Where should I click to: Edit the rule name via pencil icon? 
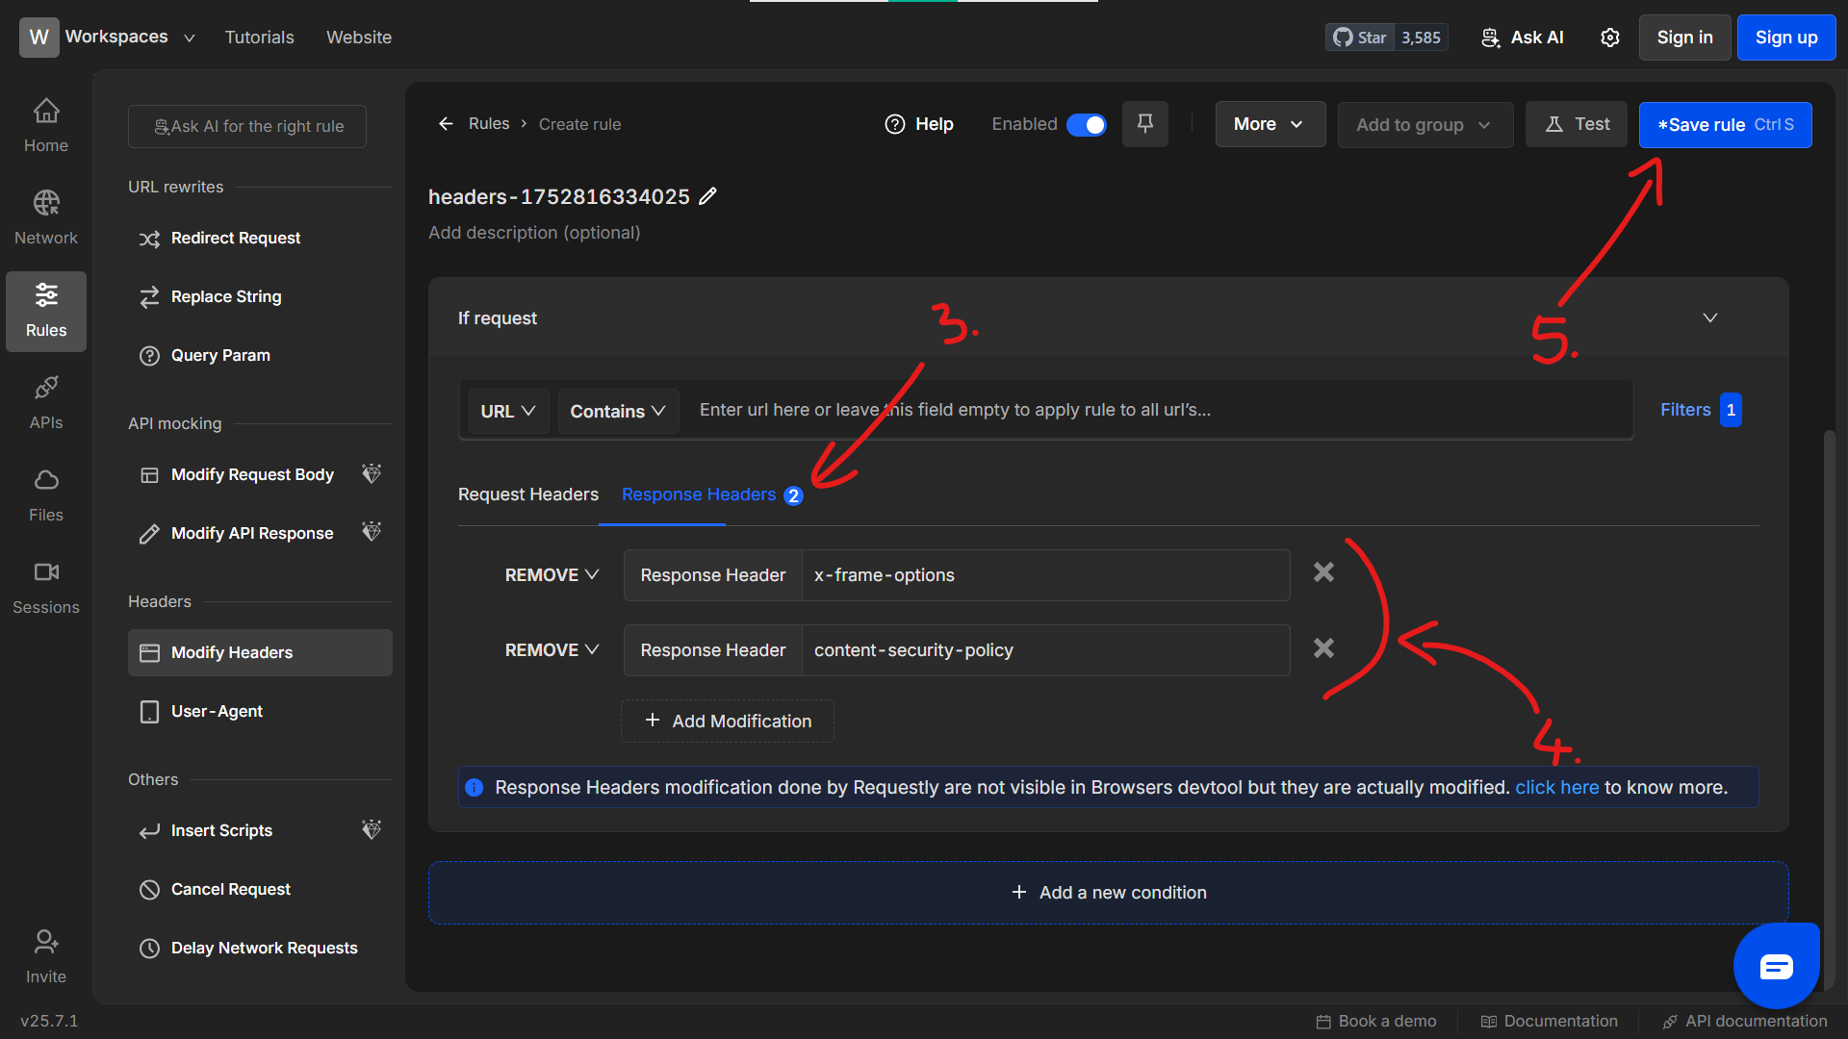709,196
